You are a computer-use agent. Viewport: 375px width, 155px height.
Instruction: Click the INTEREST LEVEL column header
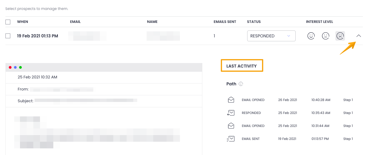(319, 22)
